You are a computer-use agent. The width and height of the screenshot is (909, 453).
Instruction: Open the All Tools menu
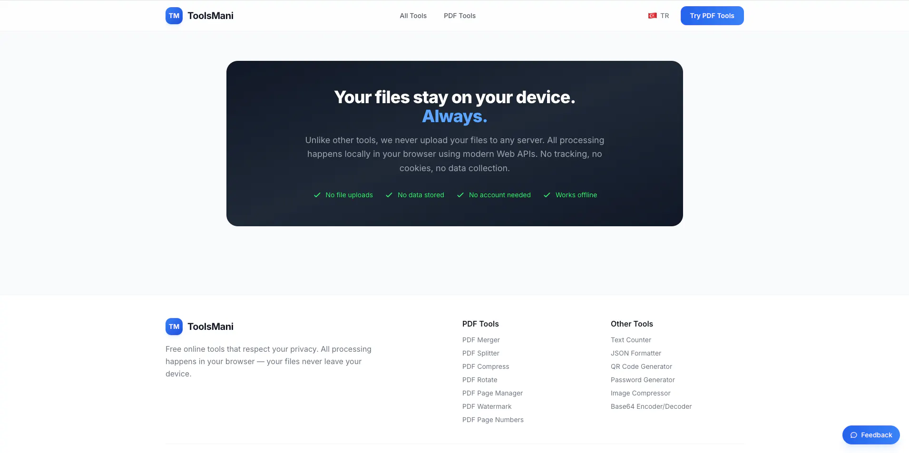pos(413,16)
